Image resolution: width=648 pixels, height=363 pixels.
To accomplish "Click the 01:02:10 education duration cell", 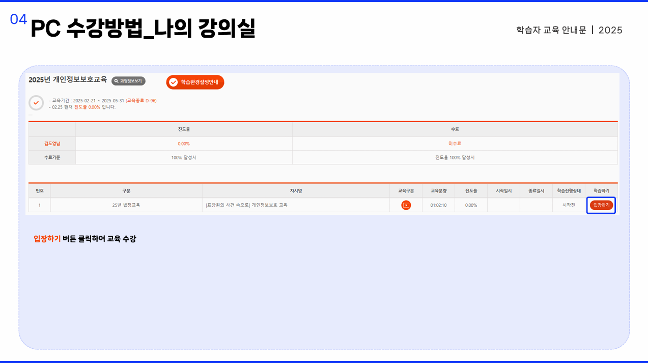I will click(438, 205).
